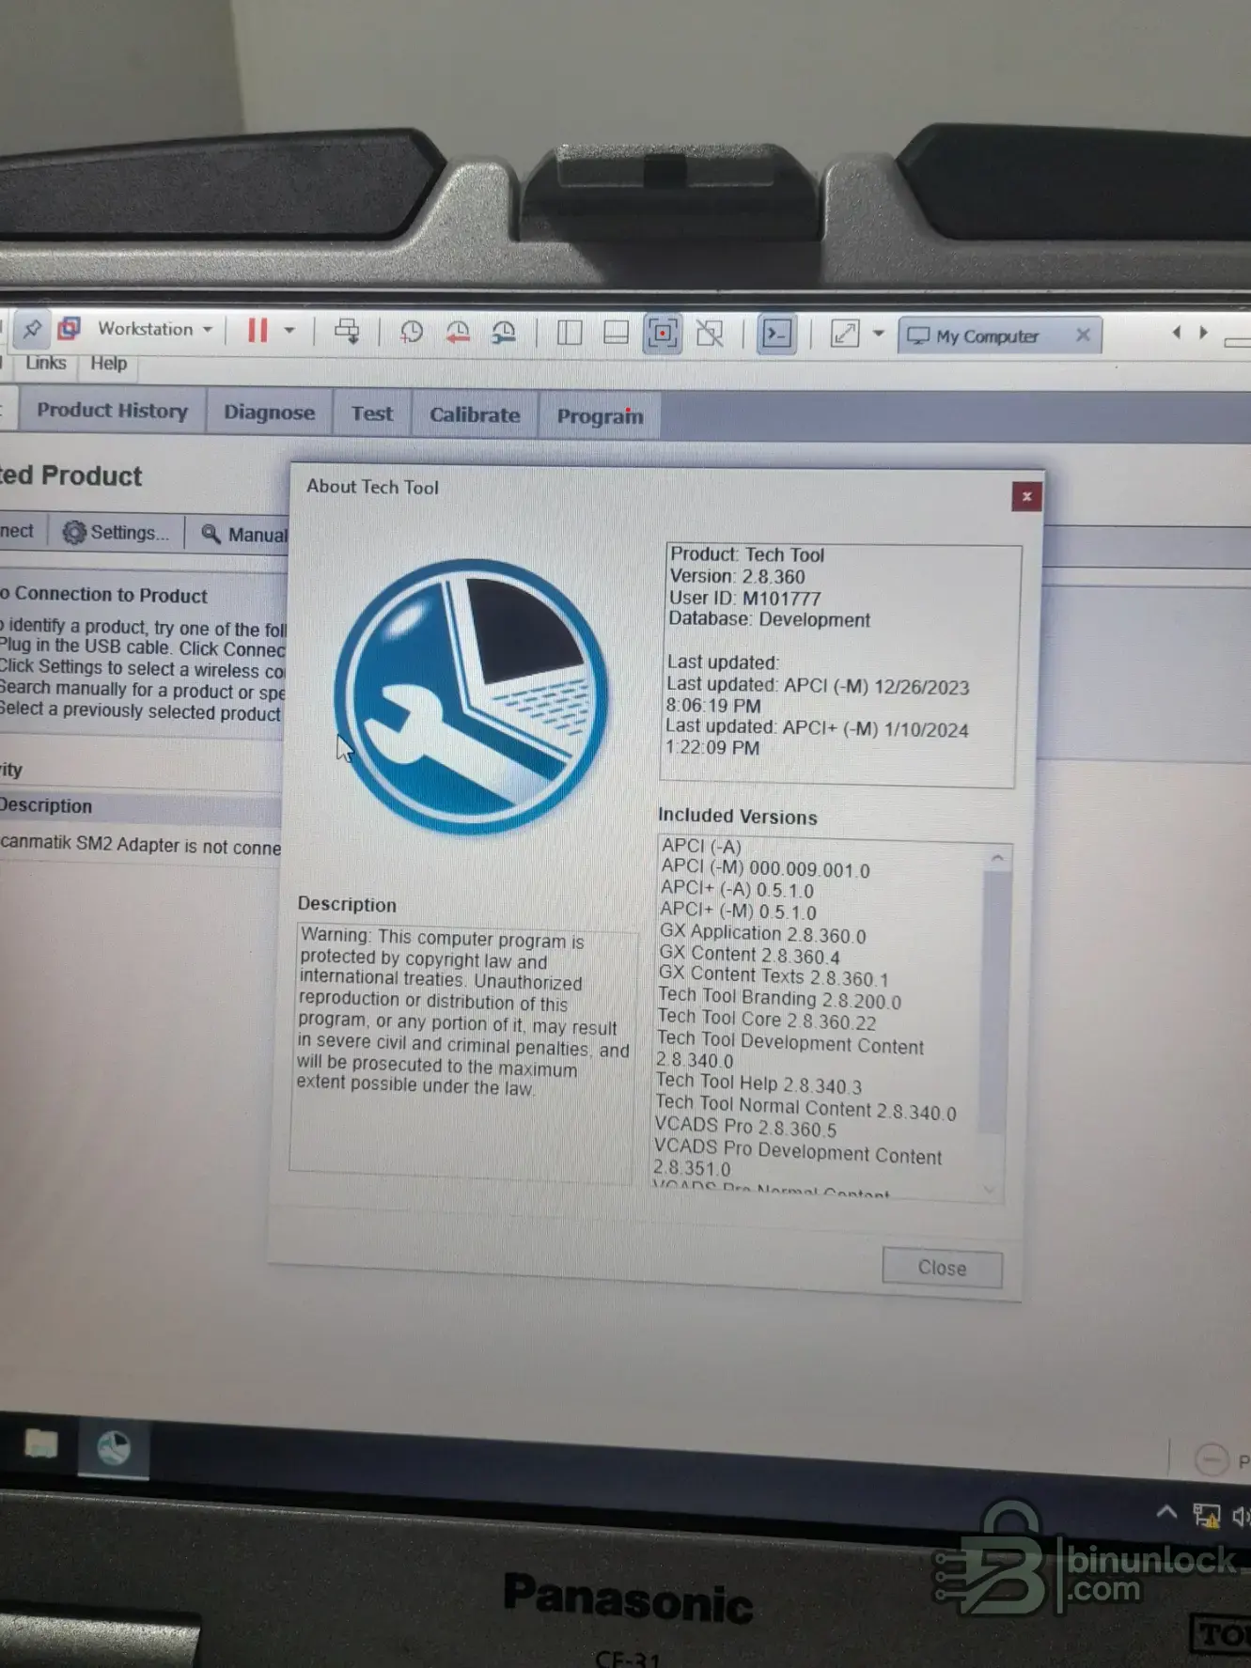Switch to the Test tab

[x=372, y=413]
